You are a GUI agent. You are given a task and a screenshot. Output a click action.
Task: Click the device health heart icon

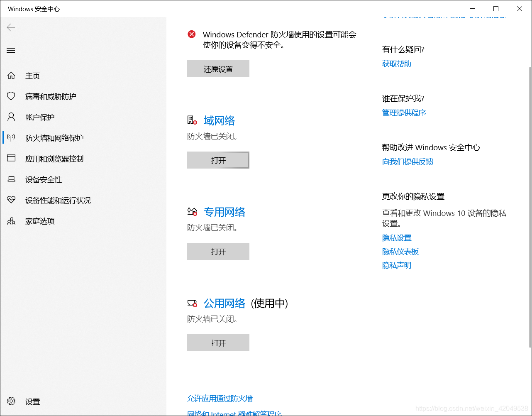tap(11, 200)
